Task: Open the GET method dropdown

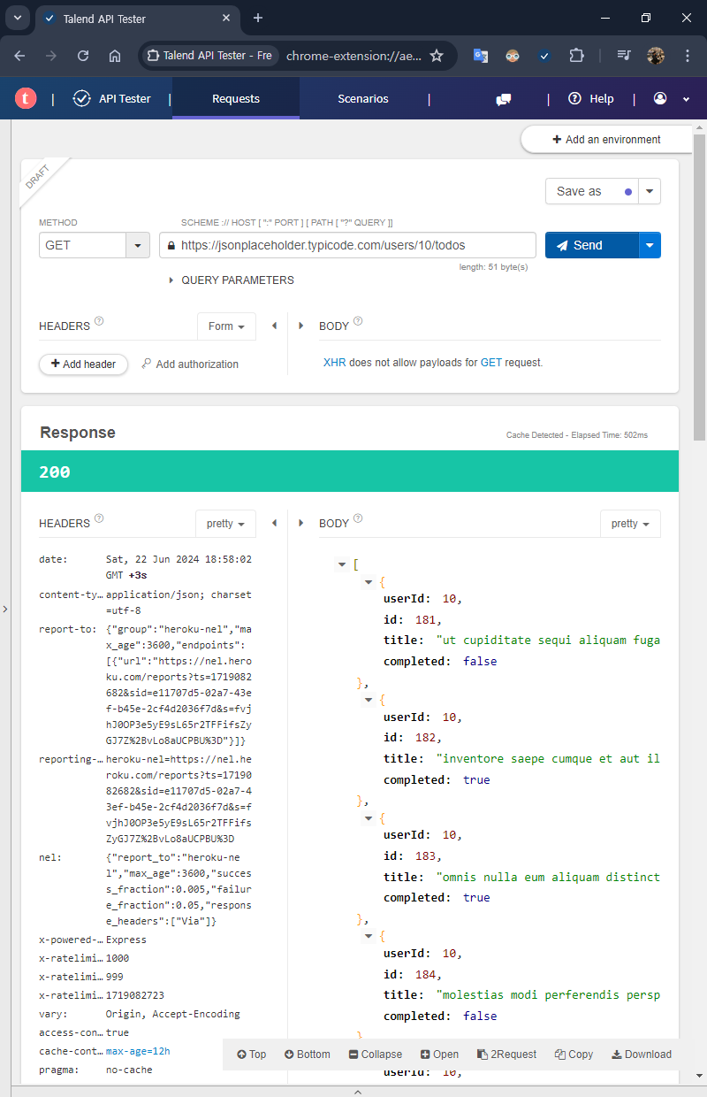Action: pyautogui.click(x=138, y=245)
